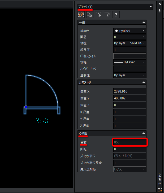Click the select objects arrow icon
The width and height of the screenshot is (164, 193).
tap(90, 15)
